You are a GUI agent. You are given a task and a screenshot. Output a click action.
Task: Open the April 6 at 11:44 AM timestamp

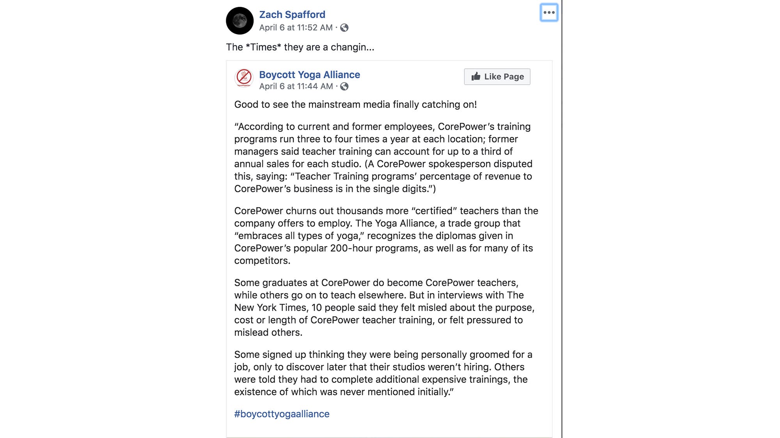tap(296, 86)
